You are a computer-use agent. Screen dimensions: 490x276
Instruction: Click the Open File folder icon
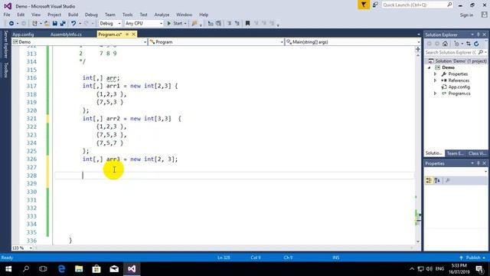point(47,23)
